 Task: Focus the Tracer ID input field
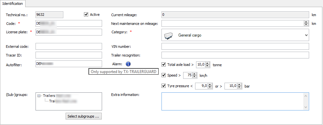pos(69,55)
